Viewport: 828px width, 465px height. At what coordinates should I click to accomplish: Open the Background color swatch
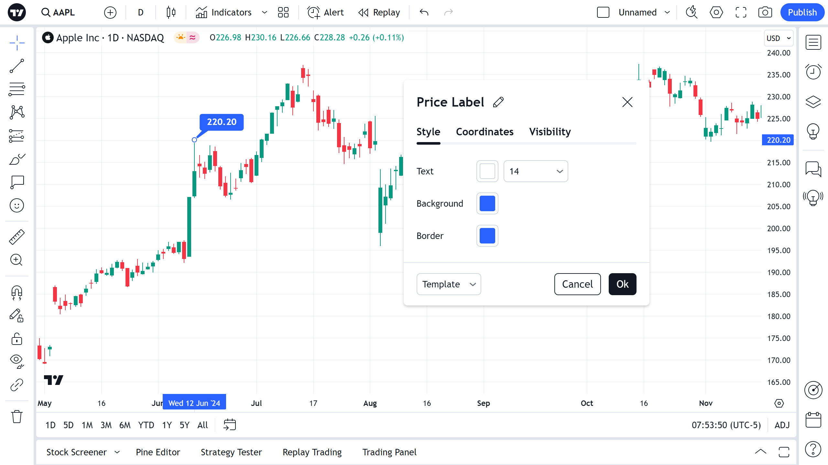coord(487,203)
